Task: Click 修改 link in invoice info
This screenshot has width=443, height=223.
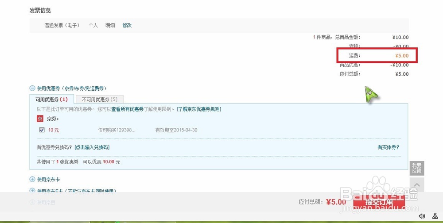Action: tap(127, 25)
